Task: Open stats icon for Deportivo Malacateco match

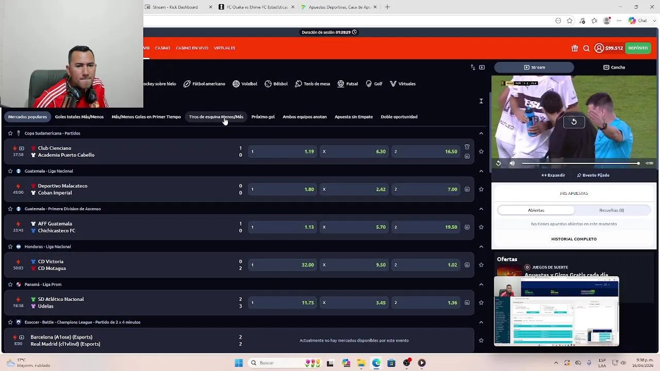Action: tap(467, 189)
